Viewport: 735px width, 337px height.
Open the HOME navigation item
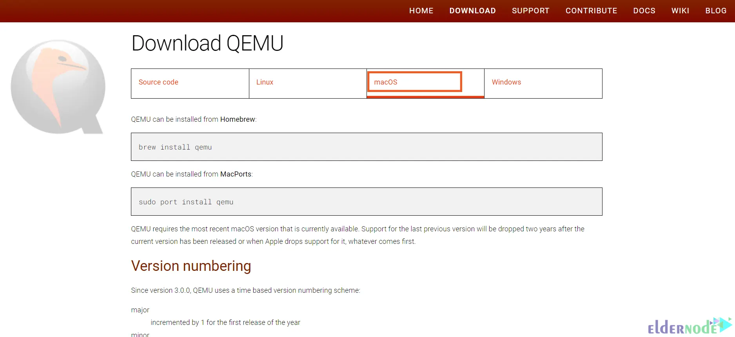[421, 11]
